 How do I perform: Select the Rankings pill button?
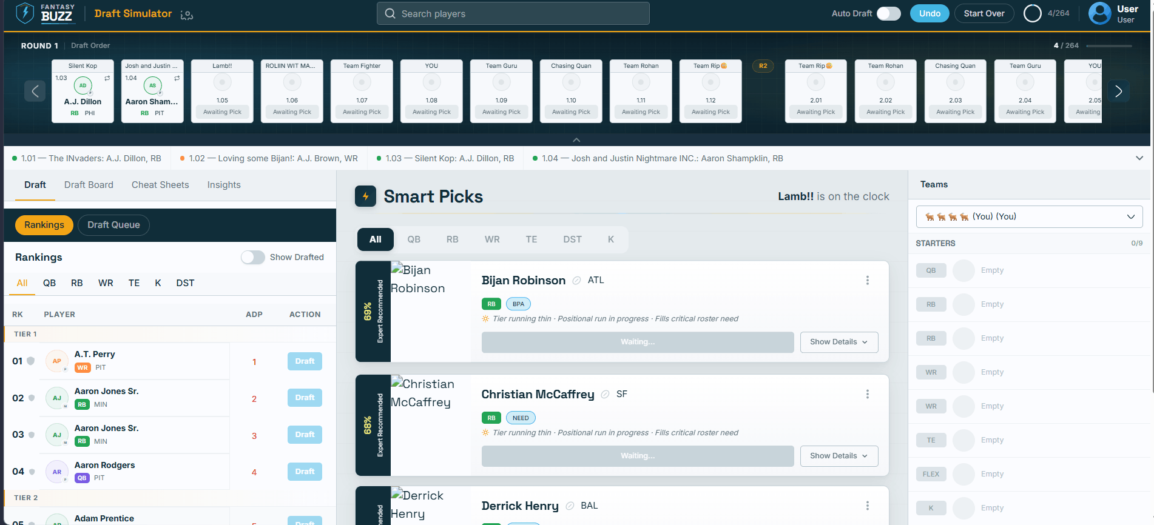44,225
